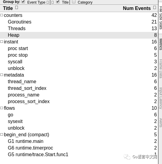
Task: Collapse the instant group
Action: pyautogui.click(x=2, y=42)
